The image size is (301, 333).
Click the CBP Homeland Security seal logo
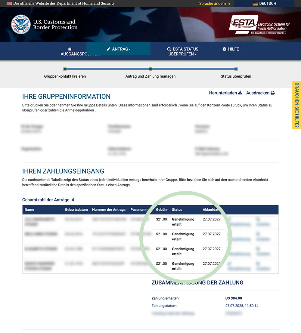[x=21, y=24]
